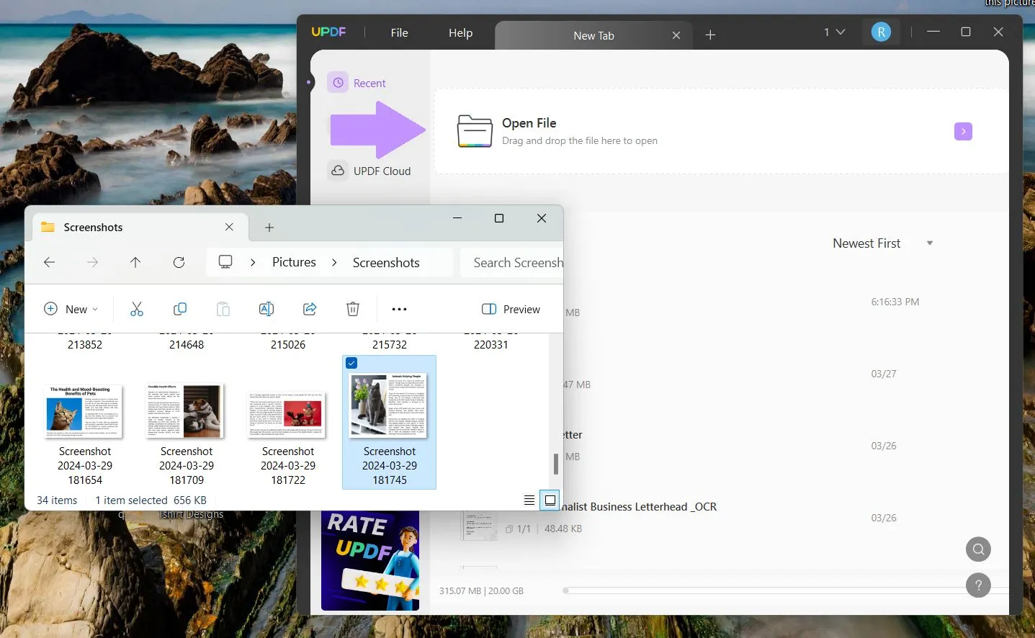Click the Open File text in UPDF
This screenshot has height=638, width=1035.
point(529,123)
